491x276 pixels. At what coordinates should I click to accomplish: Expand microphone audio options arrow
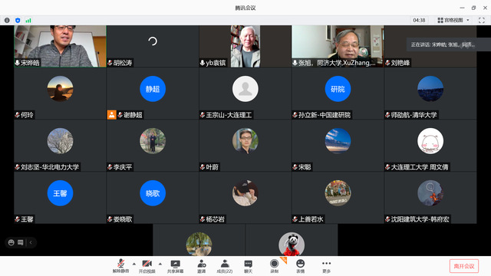[134, 264]
